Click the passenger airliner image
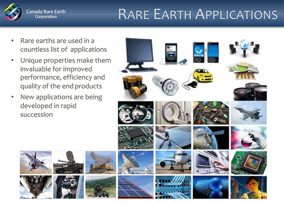Image resolution: width=284 pixels, height=203 pixels. point(173,162)
